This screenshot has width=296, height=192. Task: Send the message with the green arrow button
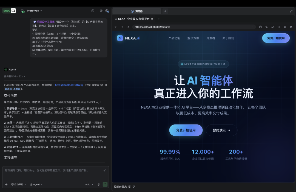[105, 184]
